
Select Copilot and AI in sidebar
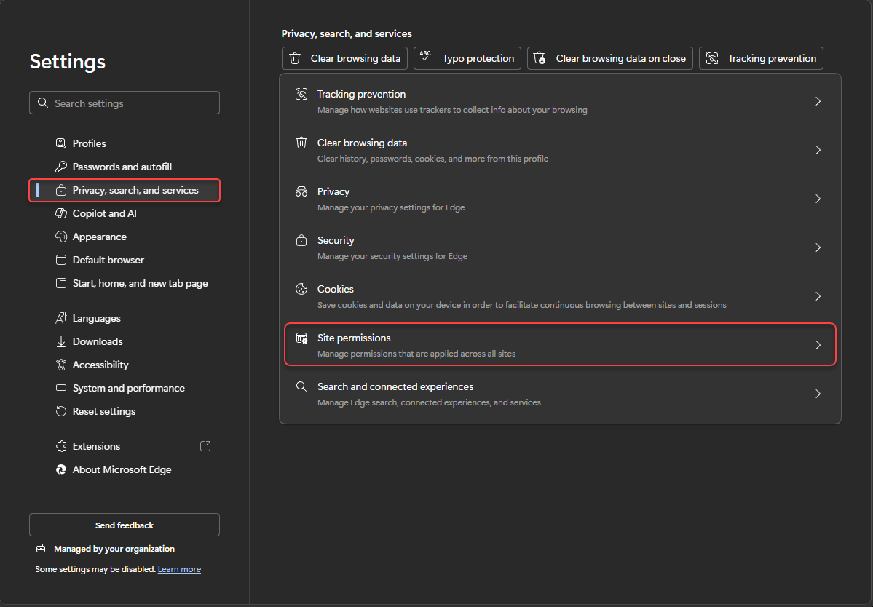[x=125, y=214]
